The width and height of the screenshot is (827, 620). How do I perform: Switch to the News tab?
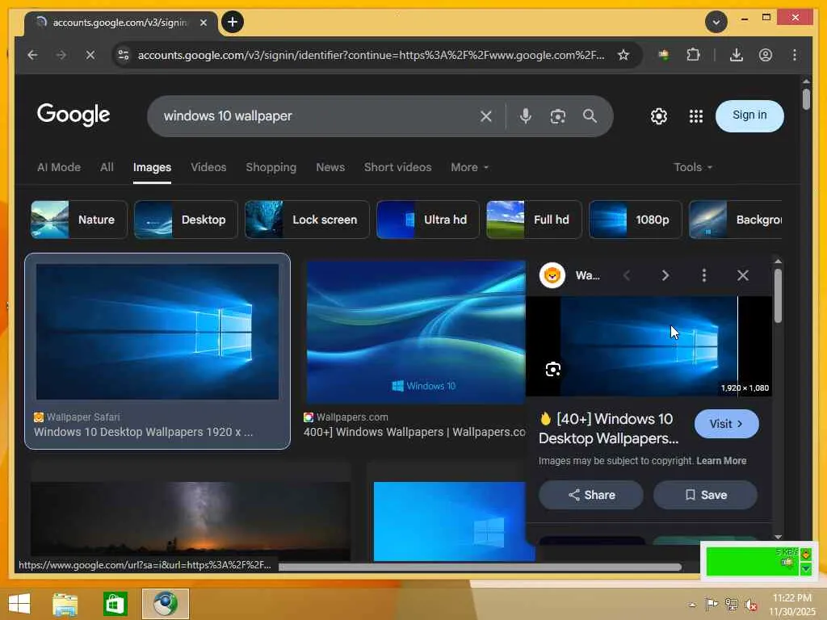click(330, 167)
